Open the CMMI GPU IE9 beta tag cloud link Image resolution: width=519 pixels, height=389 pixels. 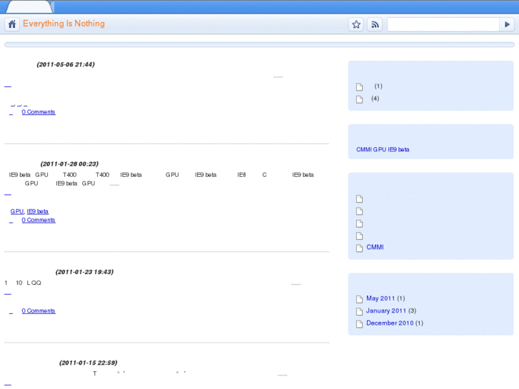pos(383,149)
